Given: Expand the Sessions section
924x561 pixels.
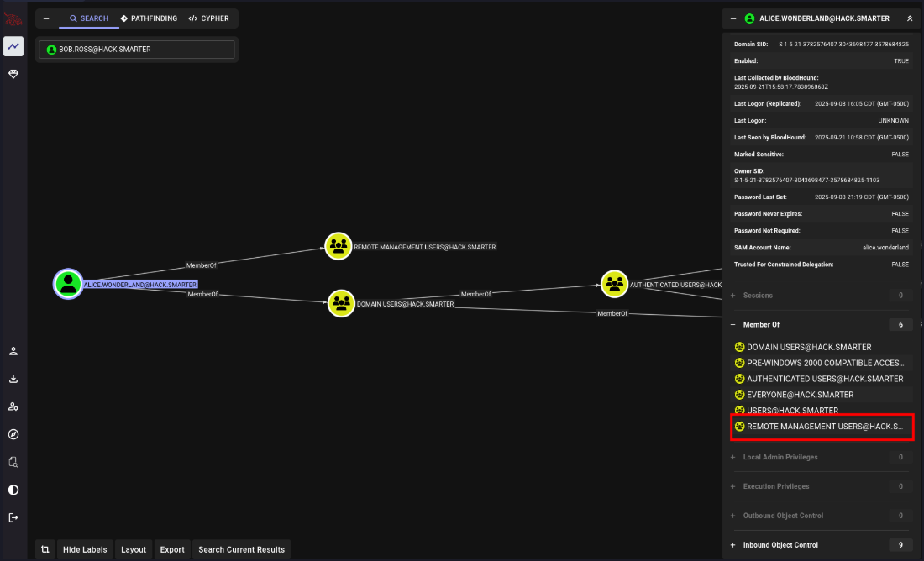Looking at the screenshot, I should (x=758, y=296).
